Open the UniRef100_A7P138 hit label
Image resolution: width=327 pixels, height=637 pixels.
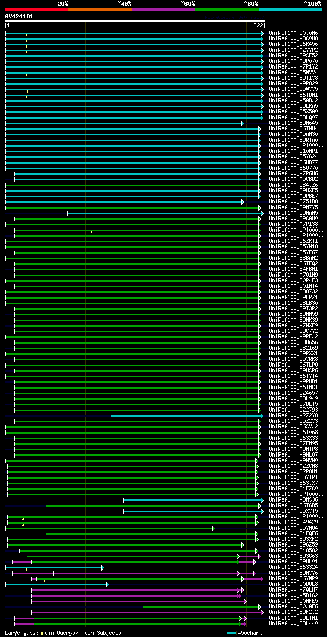[293, 224]
